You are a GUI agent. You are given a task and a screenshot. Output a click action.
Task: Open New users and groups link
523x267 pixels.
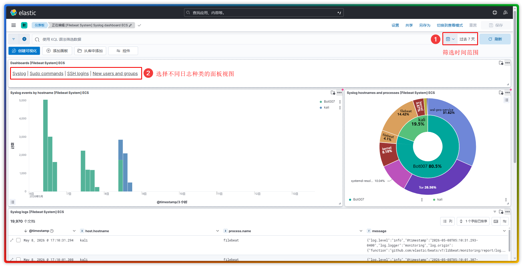click(115, 73)
